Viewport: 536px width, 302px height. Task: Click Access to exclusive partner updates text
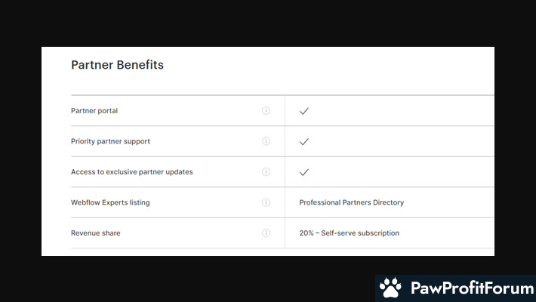tap(132, 171)
